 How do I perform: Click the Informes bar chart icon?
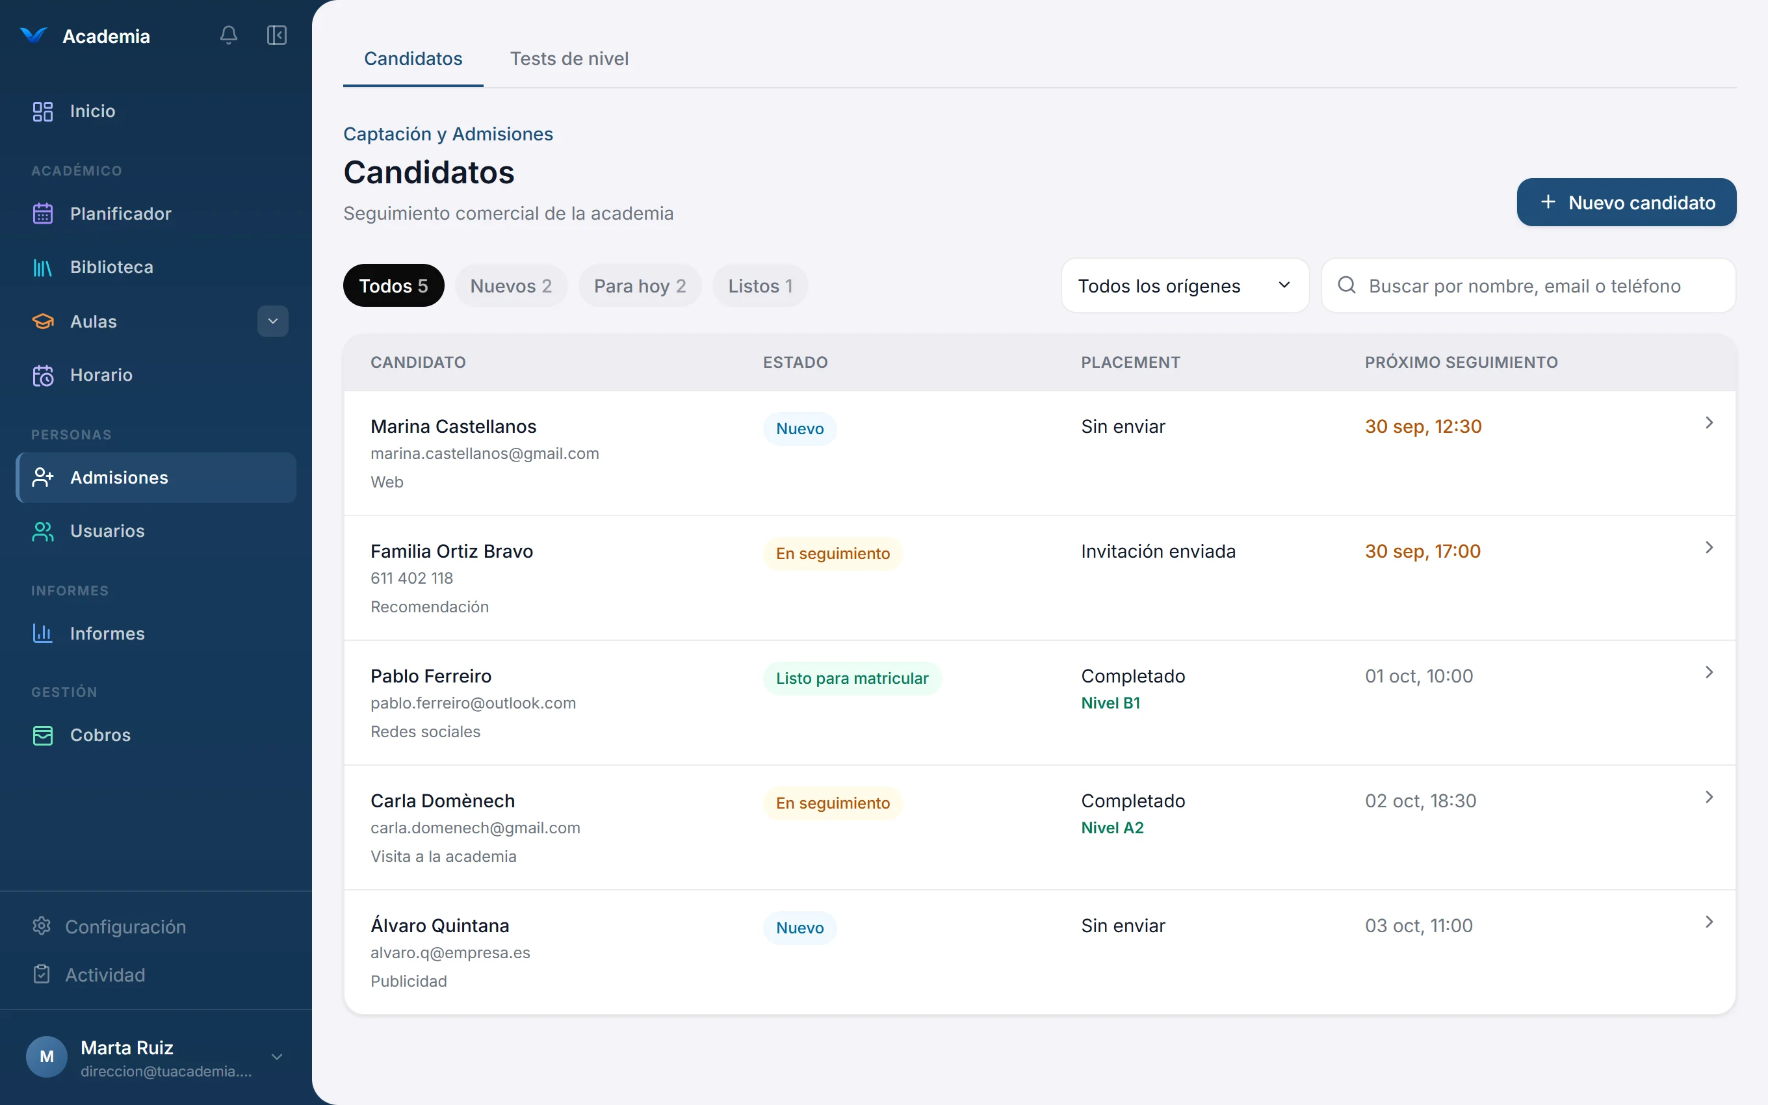pyautogui.click(x=43, y=633)
